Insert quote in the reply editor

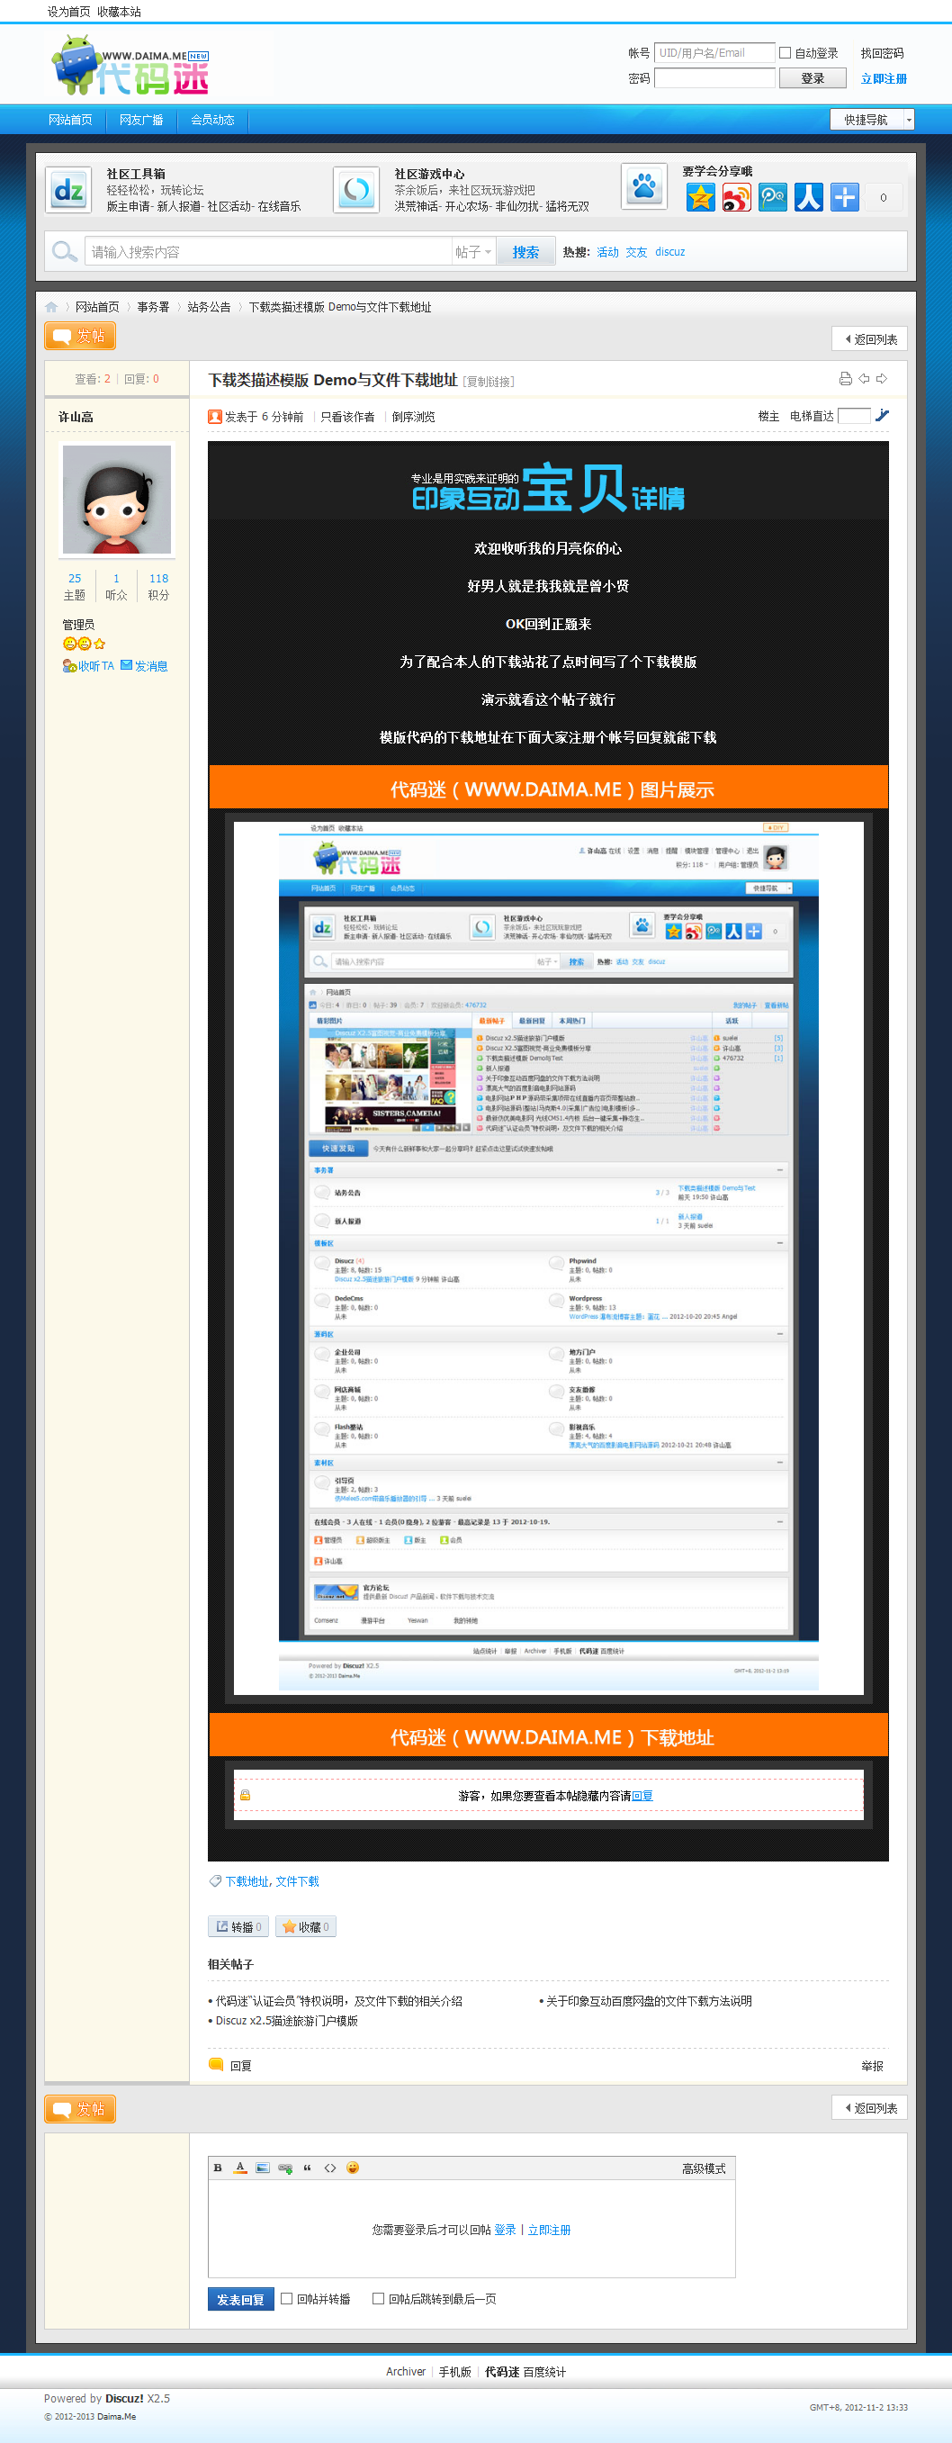(x=307, y=2167)
